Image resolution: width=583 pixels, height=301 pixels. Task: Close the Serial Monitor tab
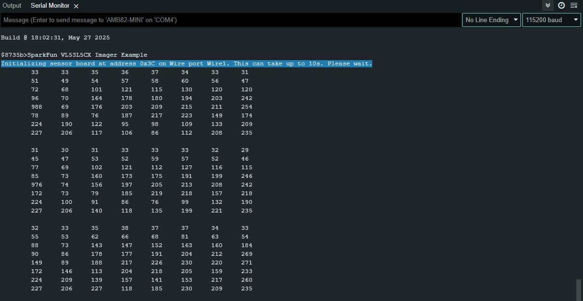point(76,6)
